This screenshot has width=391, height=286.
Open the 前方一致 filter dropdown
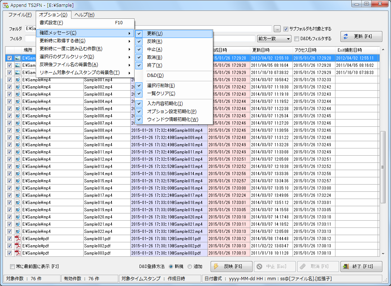274,39
